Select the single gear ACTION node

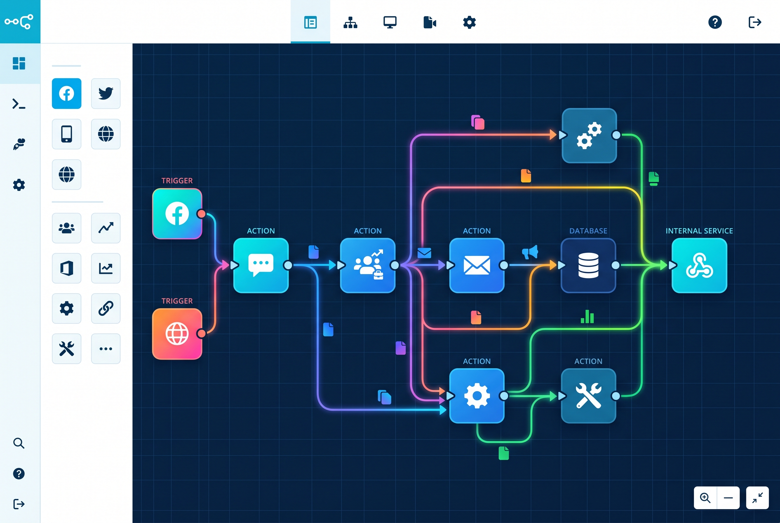(477, 396)
